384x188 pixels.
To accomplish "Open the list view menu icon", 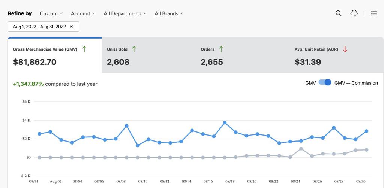I will [x=374, y=13].
